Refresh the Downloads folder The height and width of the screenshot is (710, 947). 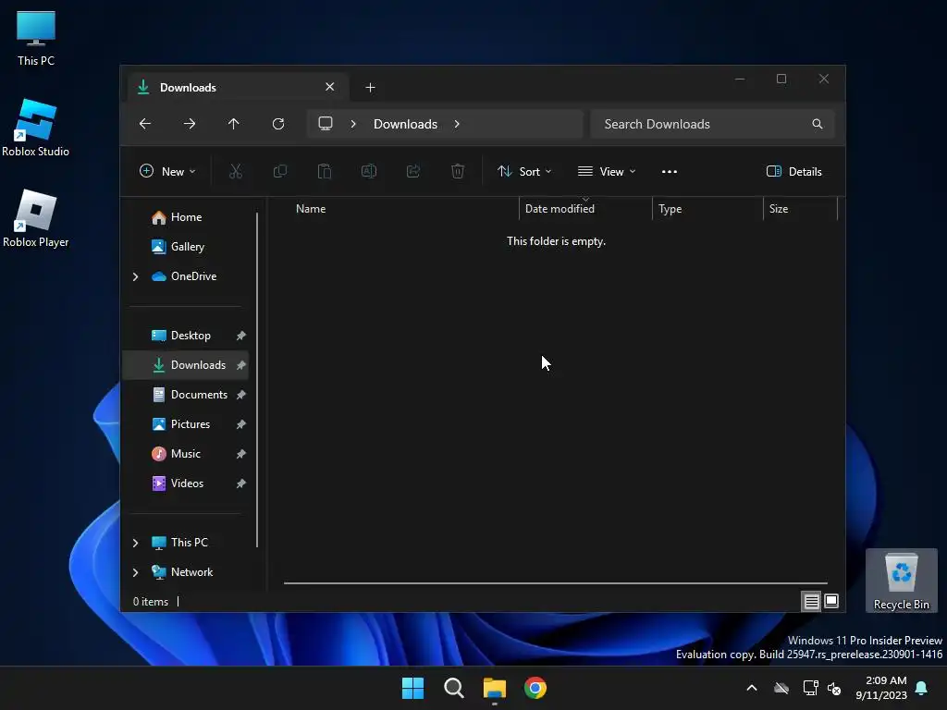[x=277, y=124]
